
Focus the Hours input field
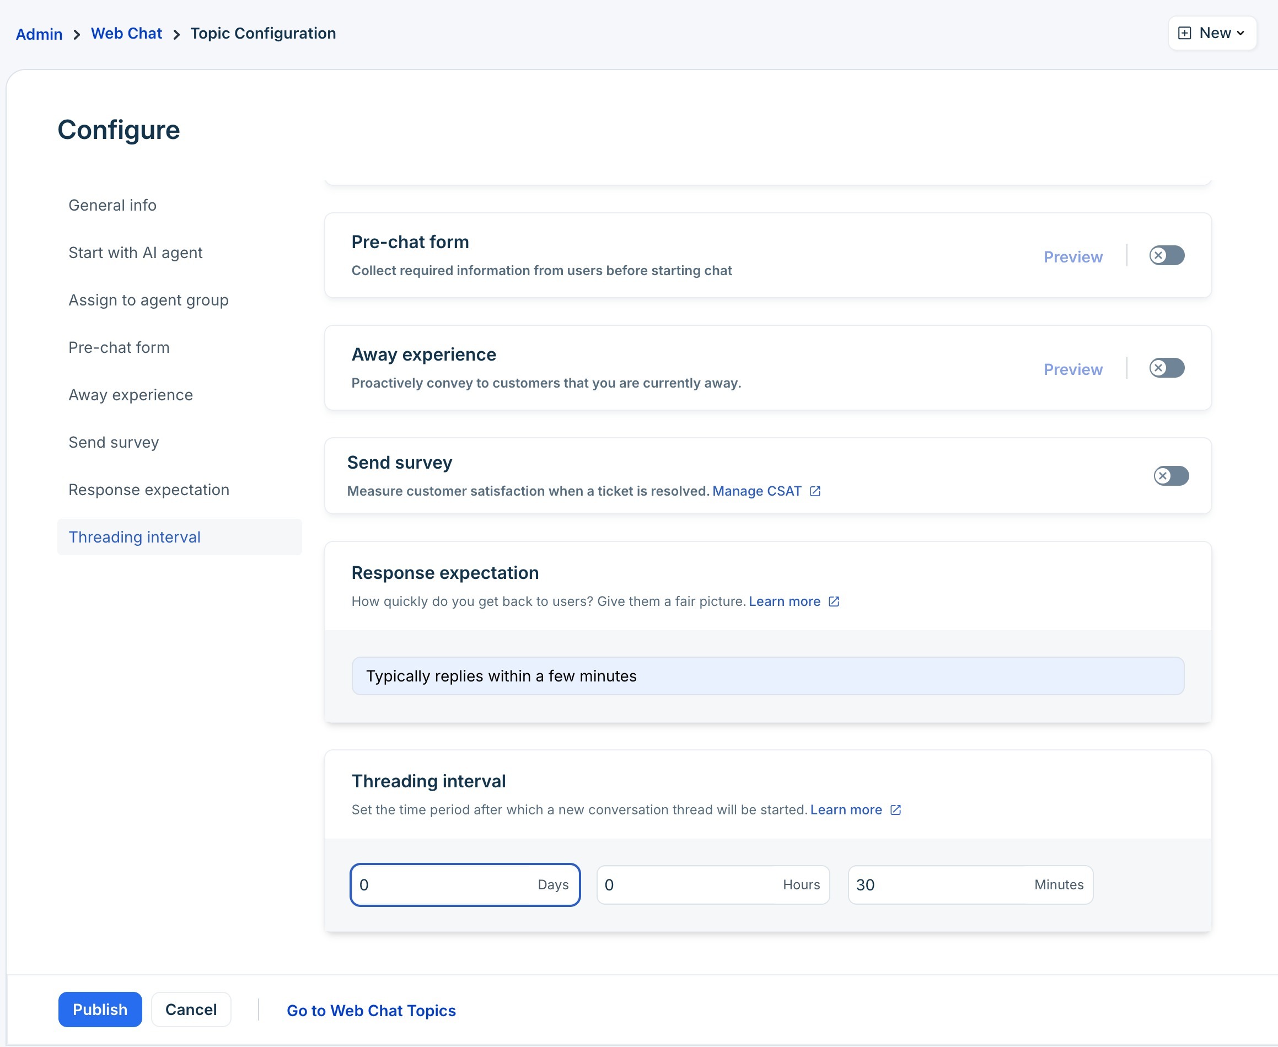point(688,885)
